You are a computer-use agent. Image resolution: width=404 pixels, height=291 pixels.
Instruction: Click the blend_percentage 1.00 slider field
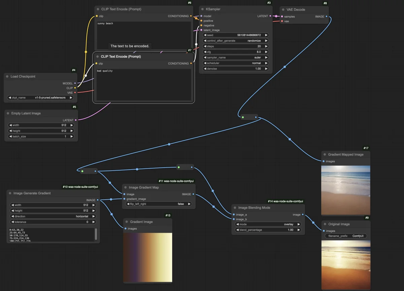(x=268, y=230)
